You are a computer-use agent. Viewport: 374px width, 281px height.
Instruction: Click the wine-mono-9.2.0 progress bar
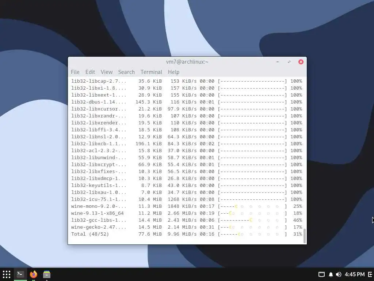coord(252,206)
